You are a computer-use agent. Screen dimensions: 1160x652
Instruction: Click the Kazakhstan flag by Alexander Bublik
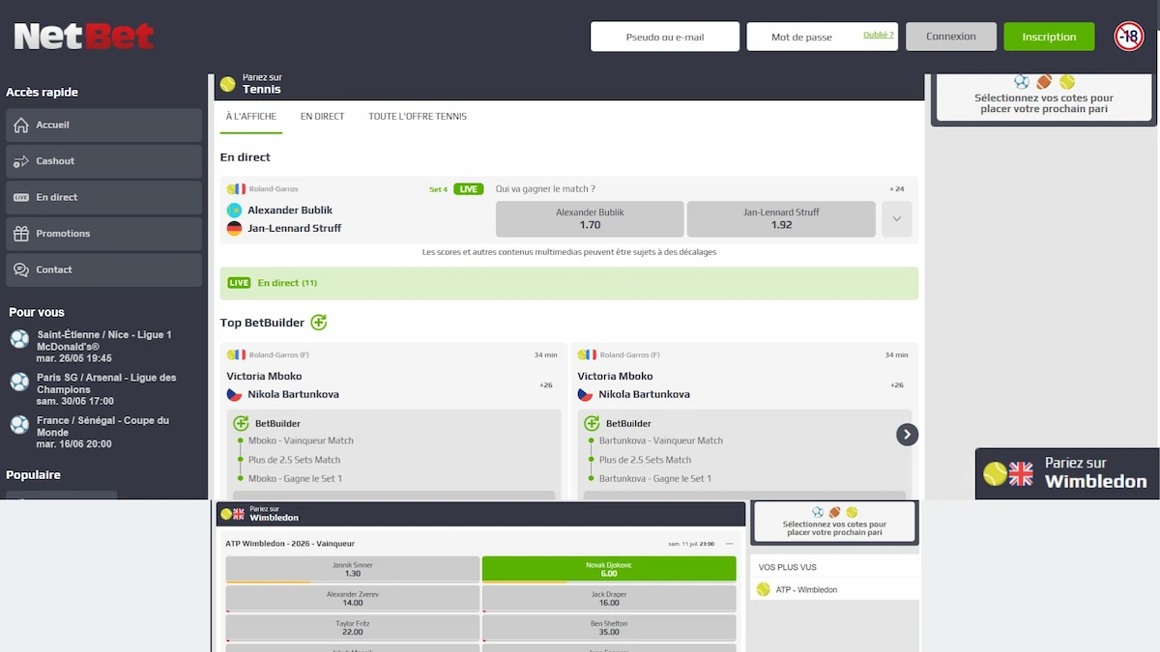[234, 210]
